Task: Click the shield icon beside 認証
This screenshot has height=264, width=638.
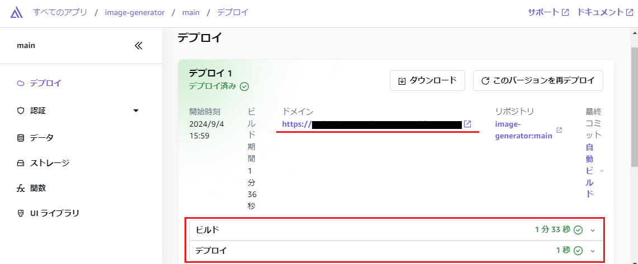Action: tap(21, 111)
